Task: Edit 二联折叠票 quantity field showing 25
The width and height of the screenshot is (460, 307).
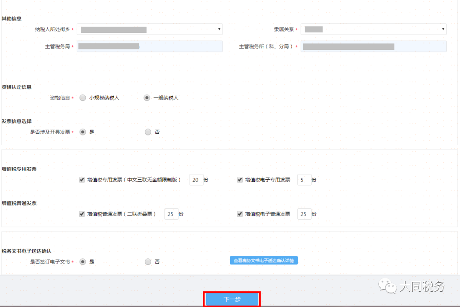Action: click(x=171, y=214)
